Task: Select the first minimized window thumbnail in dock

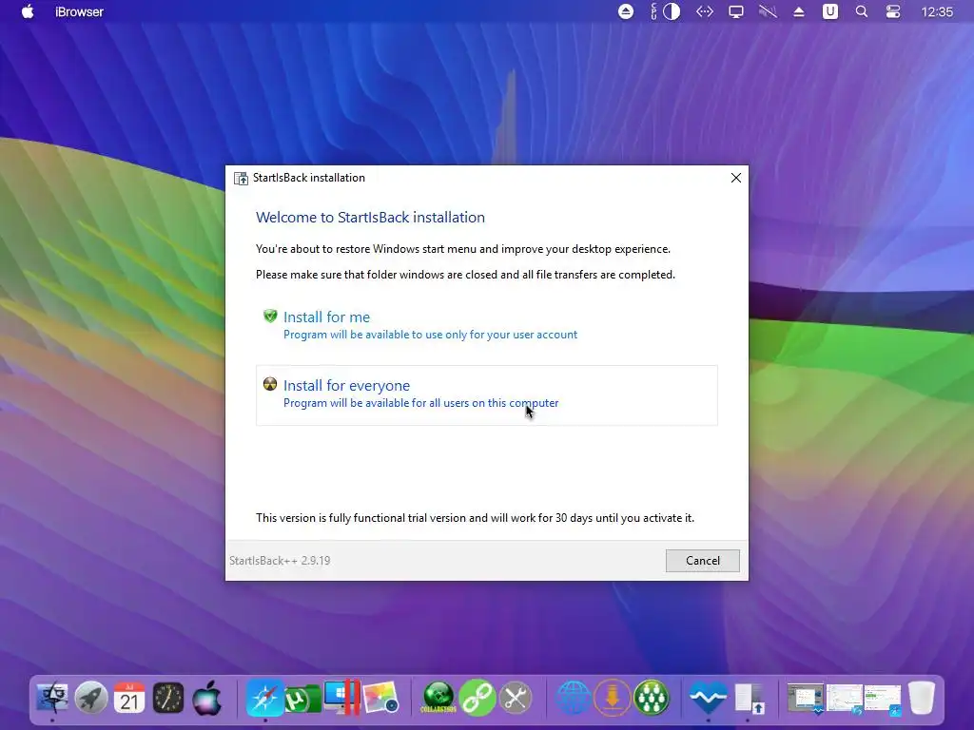Action: pos(806,698)
